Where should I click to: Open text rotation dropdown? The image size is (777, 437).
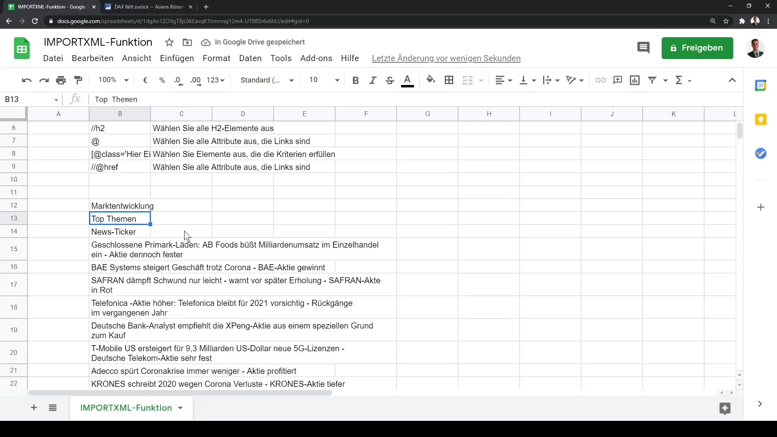coord(575,80)
